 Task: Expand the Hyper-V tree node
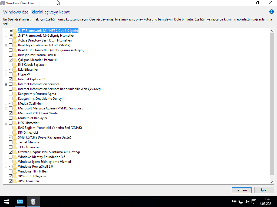pyautogui.click(x=6, y=75)
